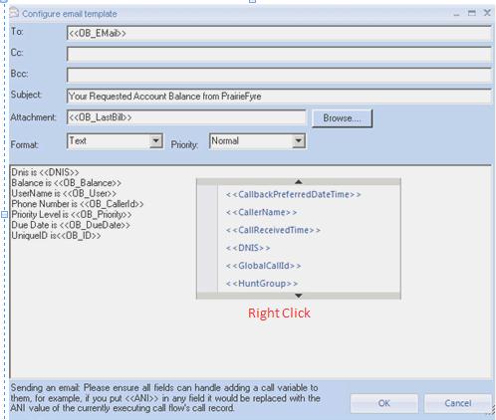The image size is (496, 420).
Task: Focus the Subject text field
Action: (x=279, y=97)
